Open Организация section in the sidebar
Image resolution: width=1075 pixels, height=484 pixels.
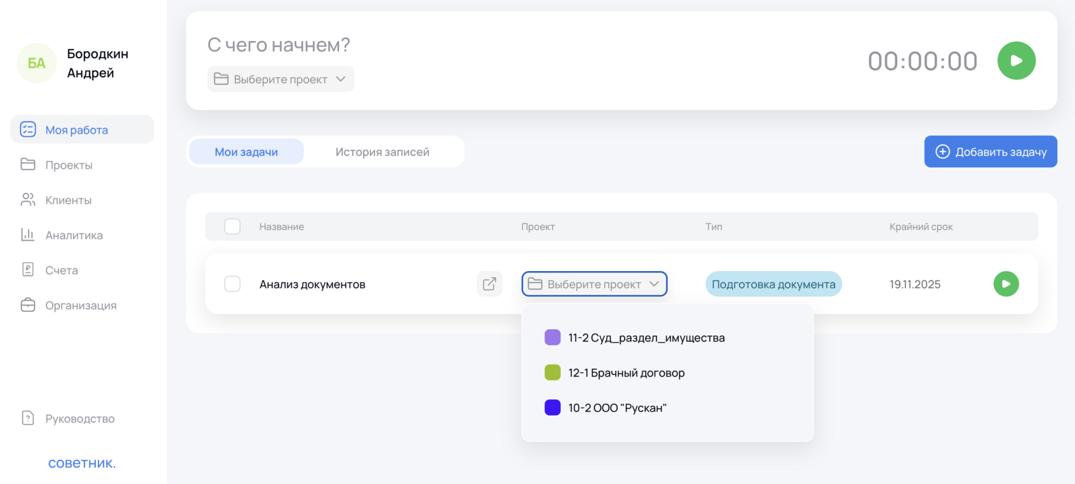pos(81,306)
